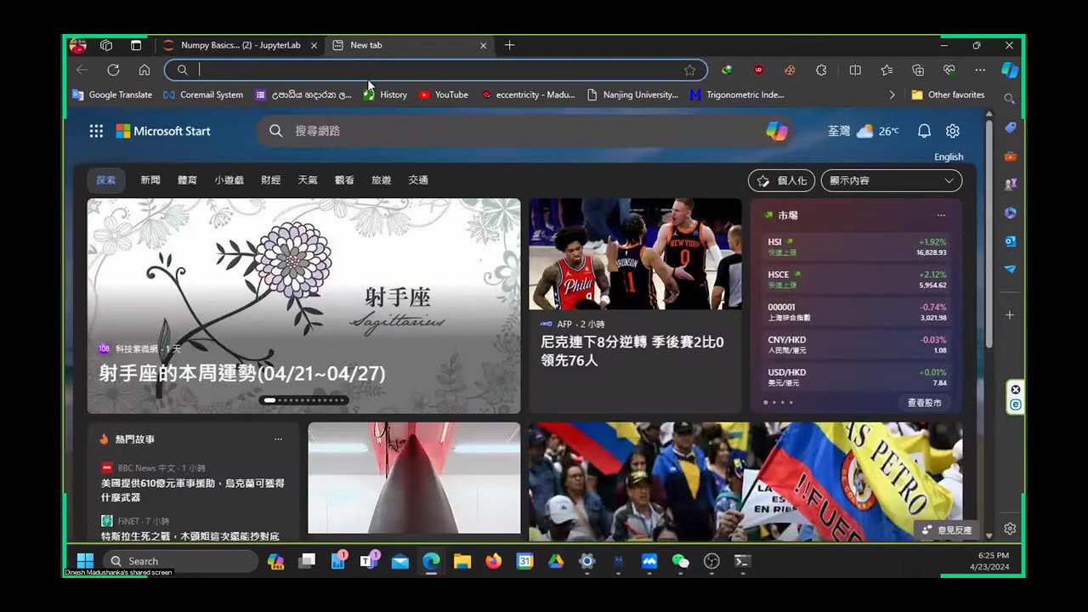1088x612 pixels.
Task: Switch language via the English link
Action: tap(949, 156)
